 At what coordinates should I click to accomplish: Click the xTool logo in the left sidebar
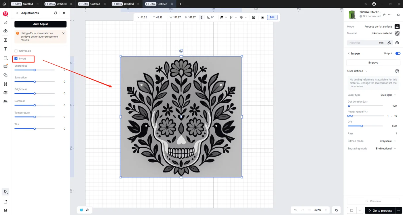[x=5, y=14]
